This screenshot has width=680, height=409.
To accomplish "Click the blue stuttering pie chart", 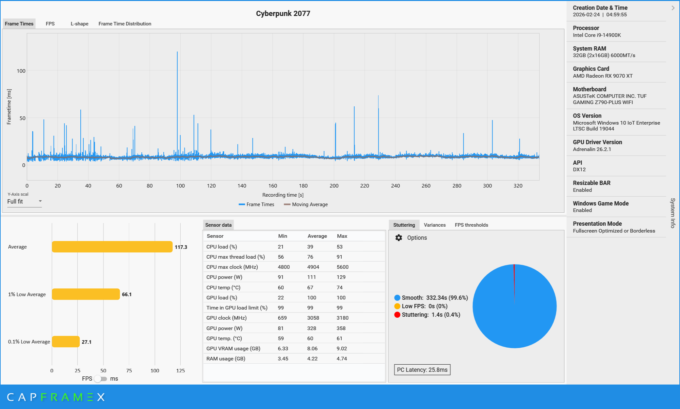I will 514,313.
